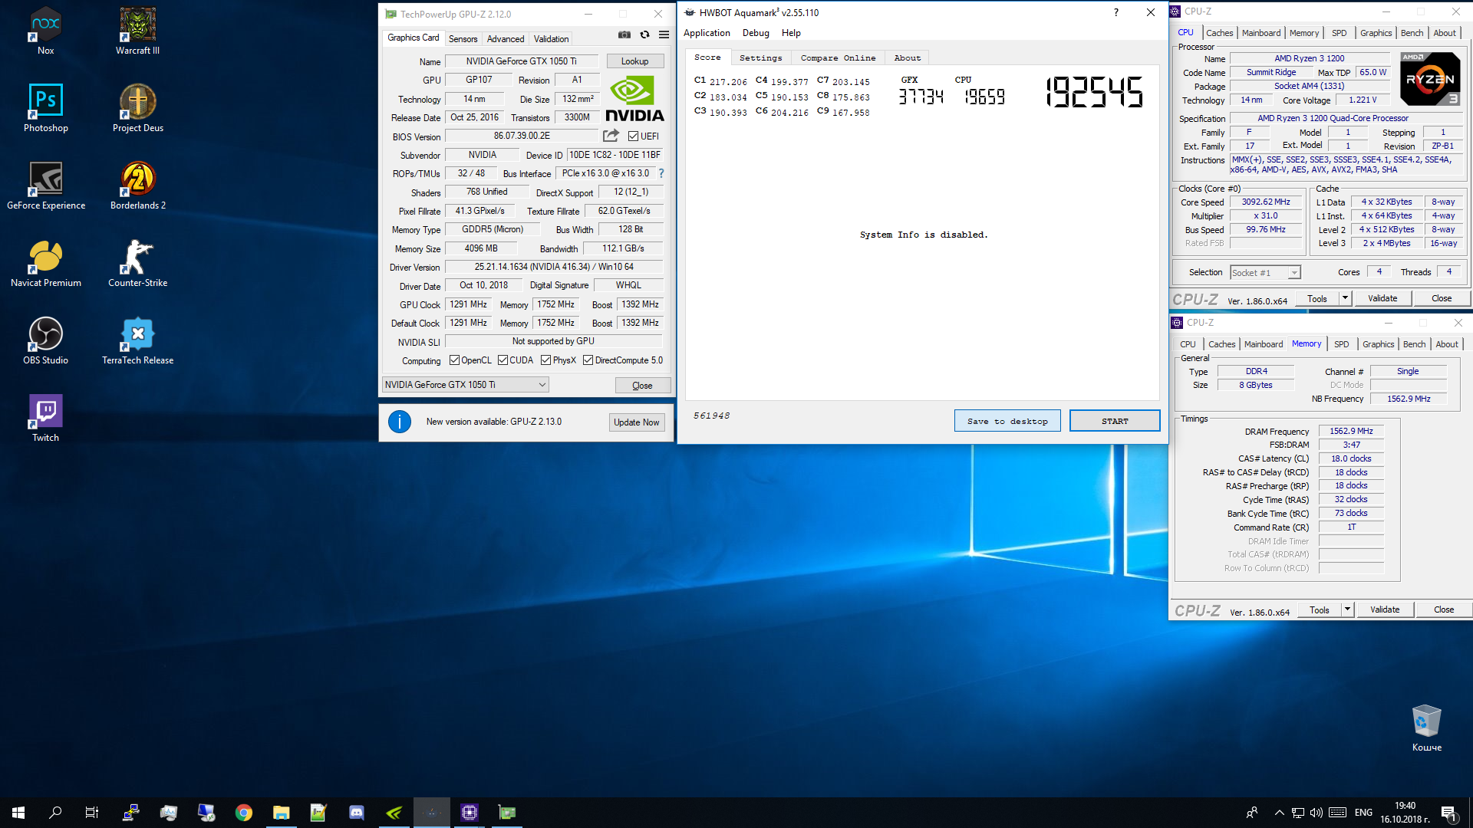Click the START button in Aquamark
Image resolution: width=1473 pixels, height=828 pixels.
1115,421
